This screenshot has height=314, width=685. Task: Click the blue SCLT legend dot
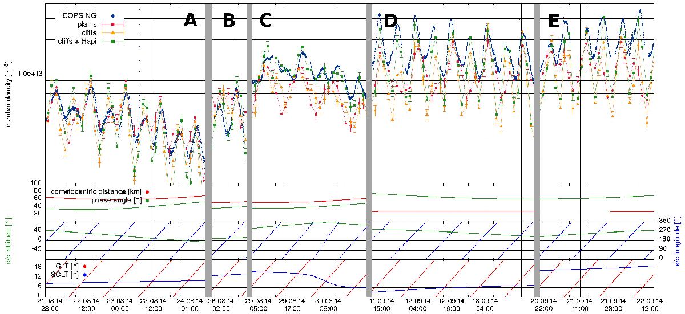point(85,275)
